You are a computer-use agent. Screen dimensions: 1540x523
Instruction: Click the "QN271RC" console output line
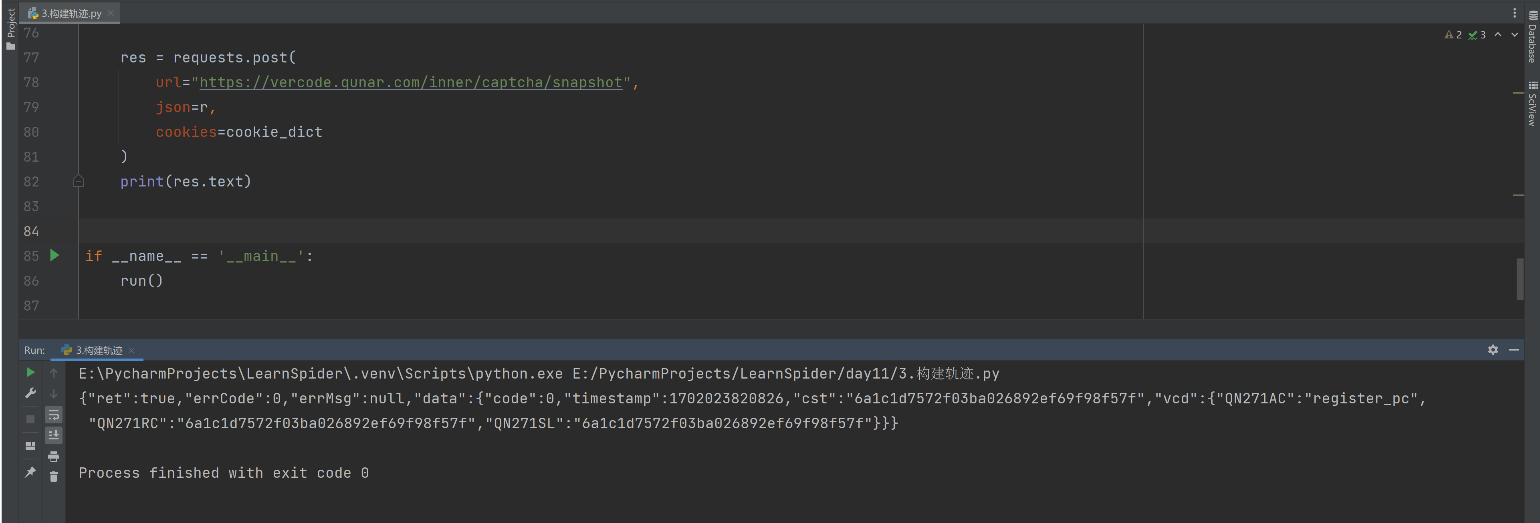[493, 423]
